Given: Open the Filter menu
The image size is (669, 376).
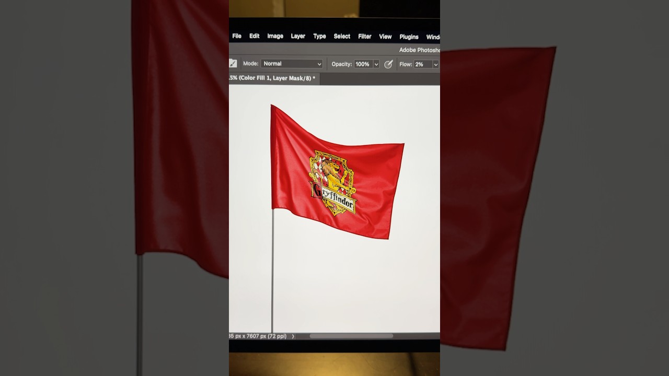Looking at the screenshot, I should [364, 36].
